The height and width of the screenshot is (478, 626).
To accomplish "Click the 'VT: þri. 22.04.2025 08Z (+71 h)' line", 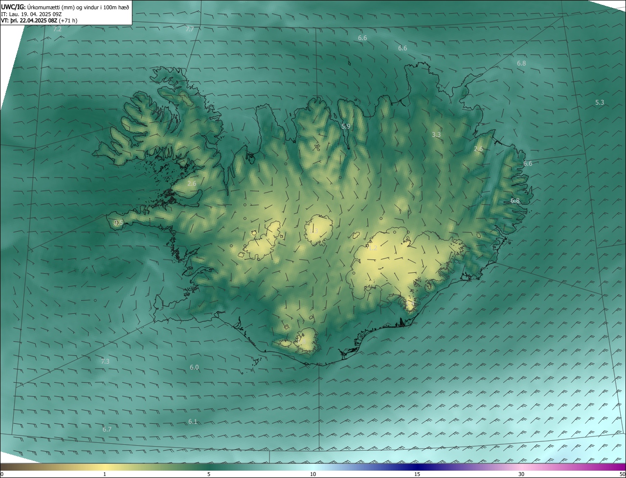I will pyautogui.click(x=39, y=21).
